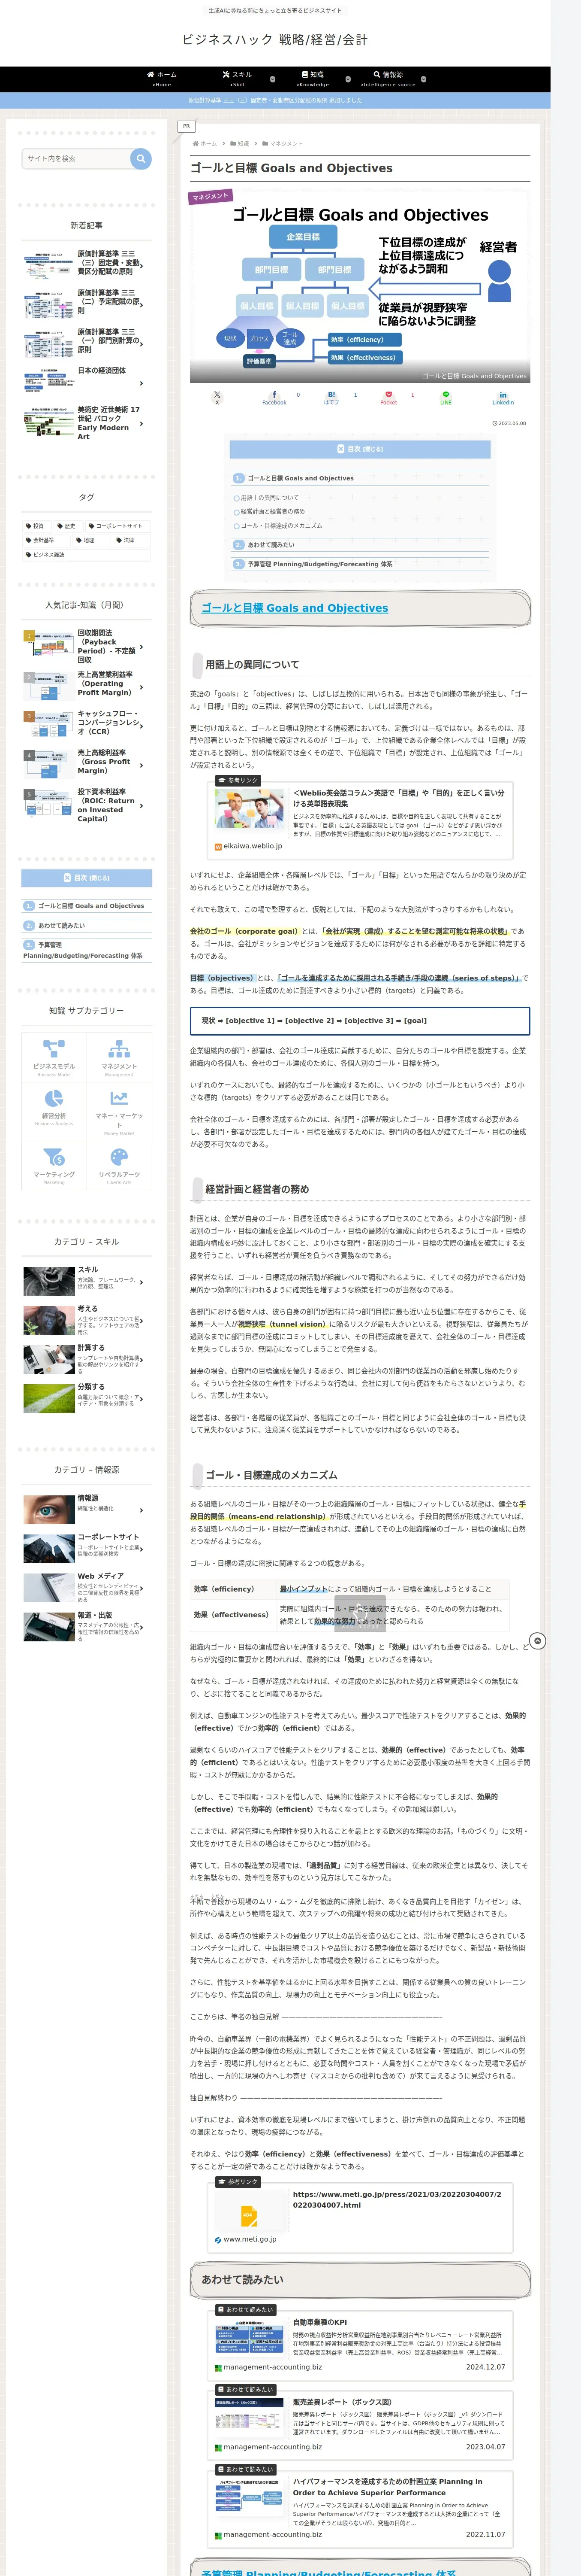Open the マネー・マーケット subcategory tile
The image size is (581, 2576).
pos(119,1111)
